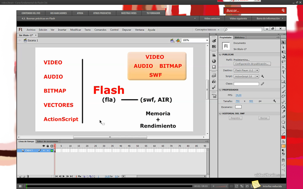303x189 pixels.
Task: Collapse the PUBLICAR section
Action: (x=220, y=54)
